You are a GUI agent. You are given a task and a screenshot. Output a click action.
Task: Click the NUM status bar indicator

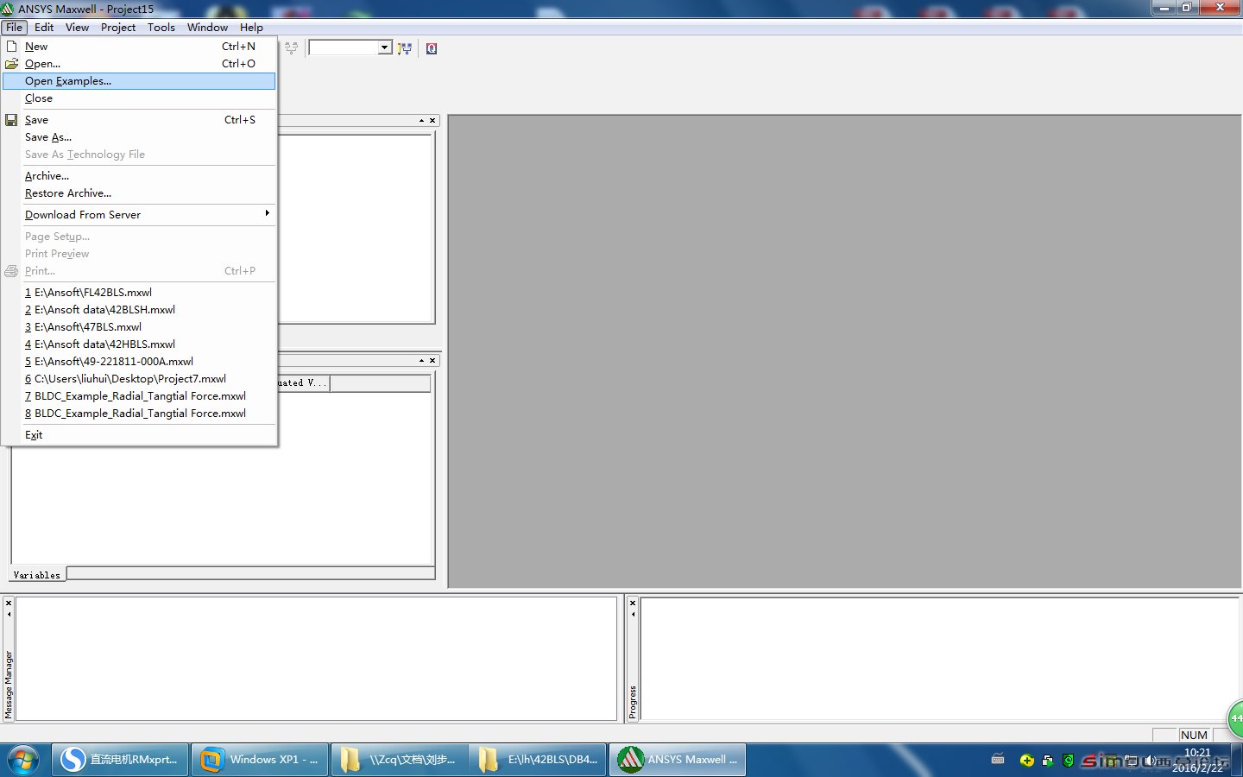tap(1195, 736)
